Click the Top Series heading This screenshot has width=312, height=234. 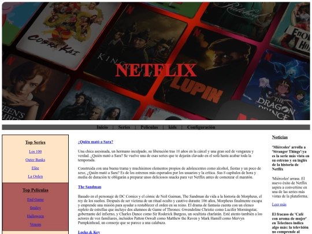click(x=35, y=142)
